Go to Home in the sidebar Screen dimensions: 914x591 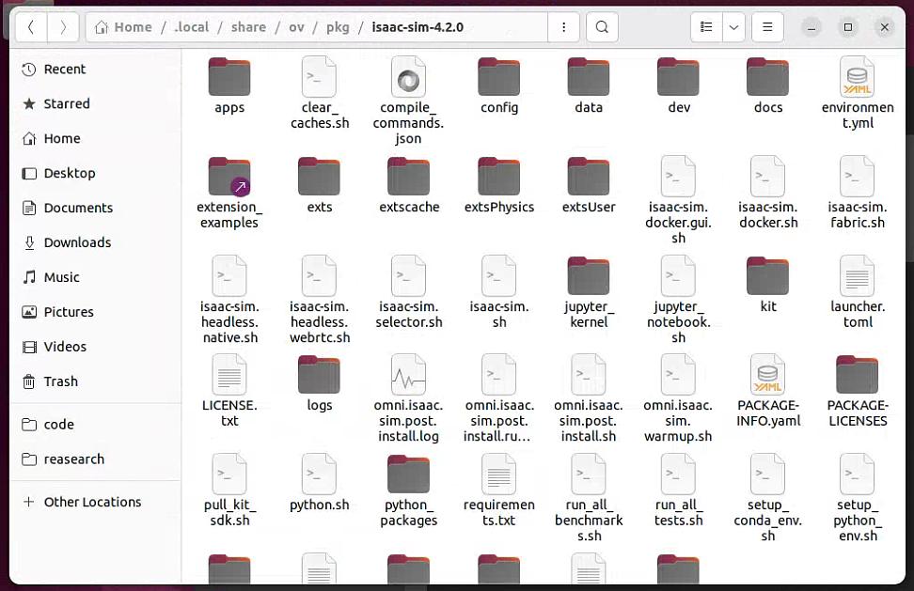[x=96, y=138]
